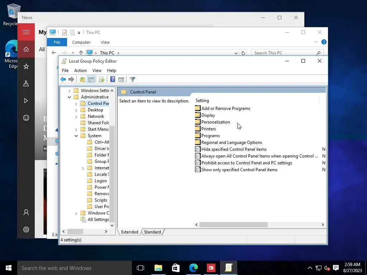
Task: Switch to the Standard tab
Action: (x=152, y=232)
